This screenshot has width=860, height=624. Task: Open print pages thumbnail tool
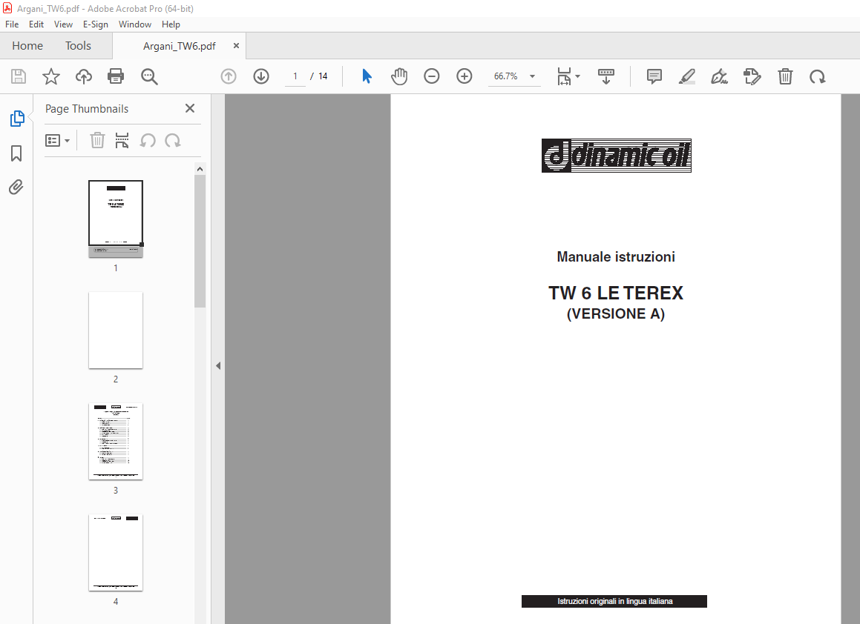point(122,140)
